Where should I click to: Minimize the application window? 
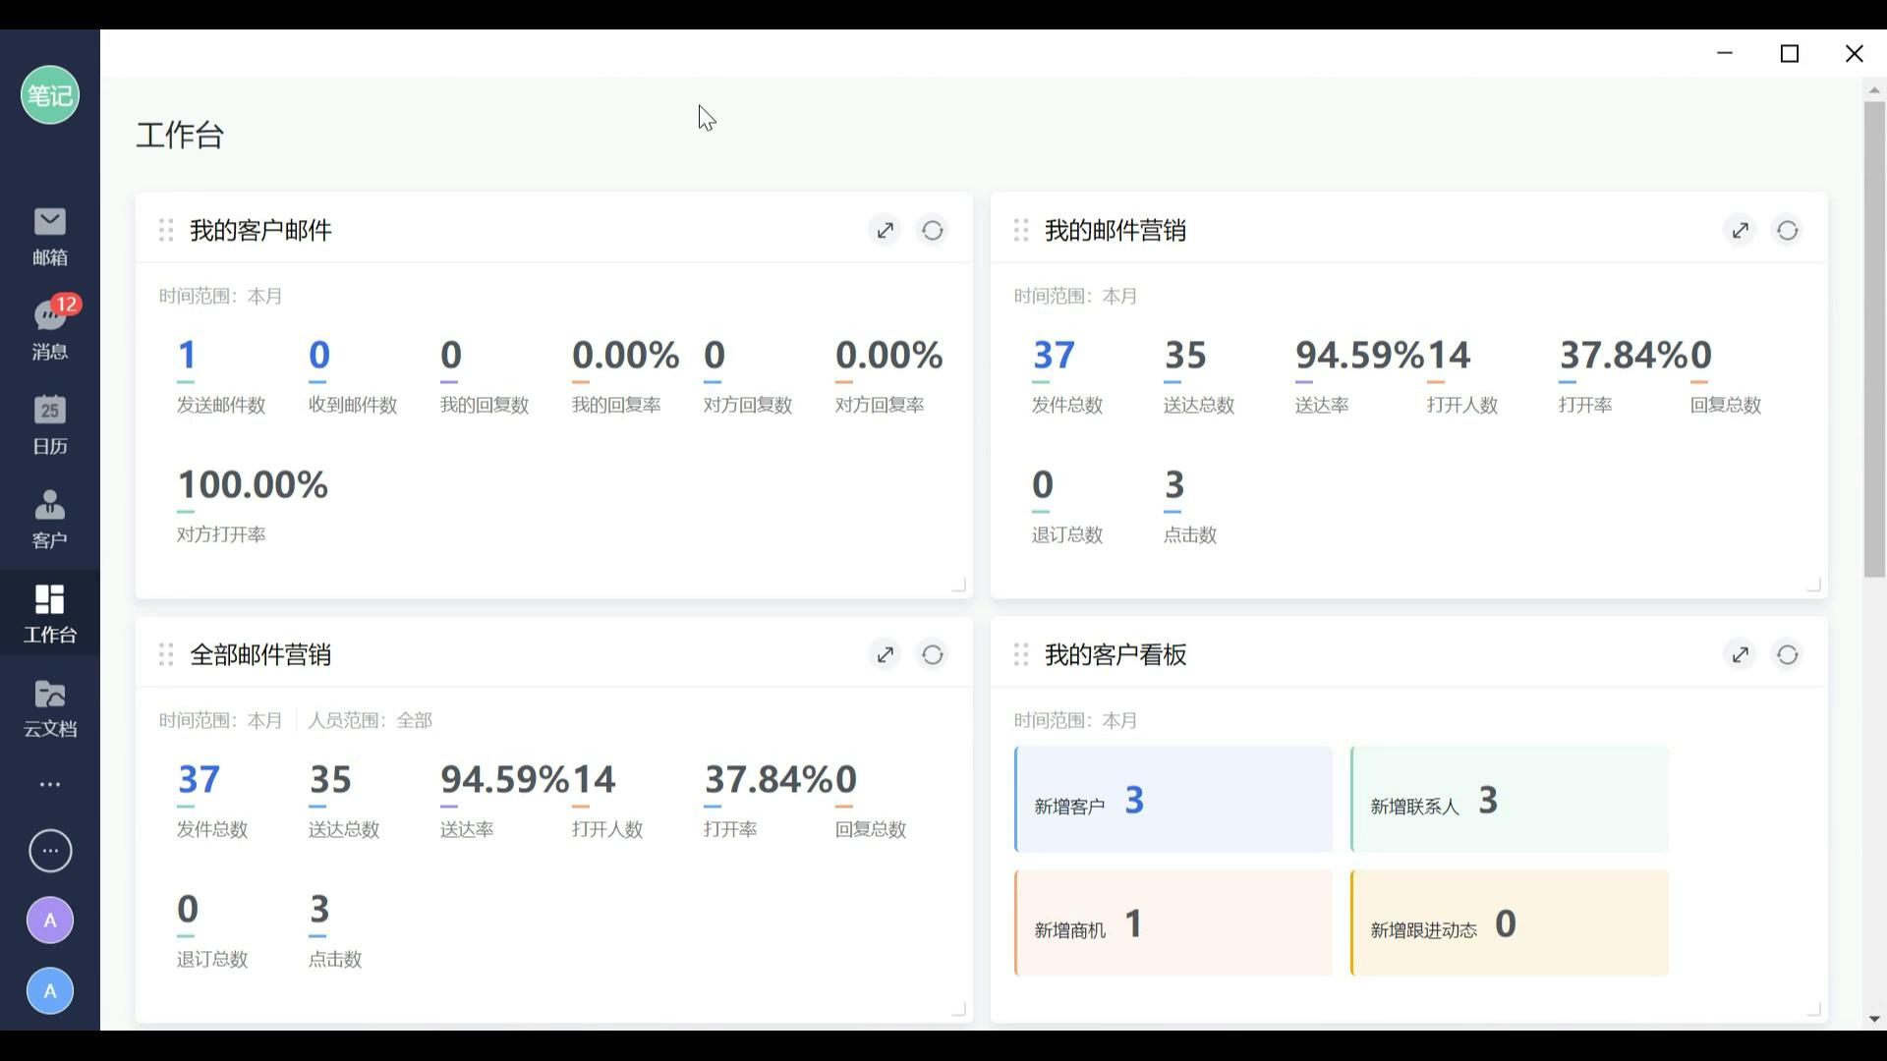pyautogui.click(x=1725, y=53)
